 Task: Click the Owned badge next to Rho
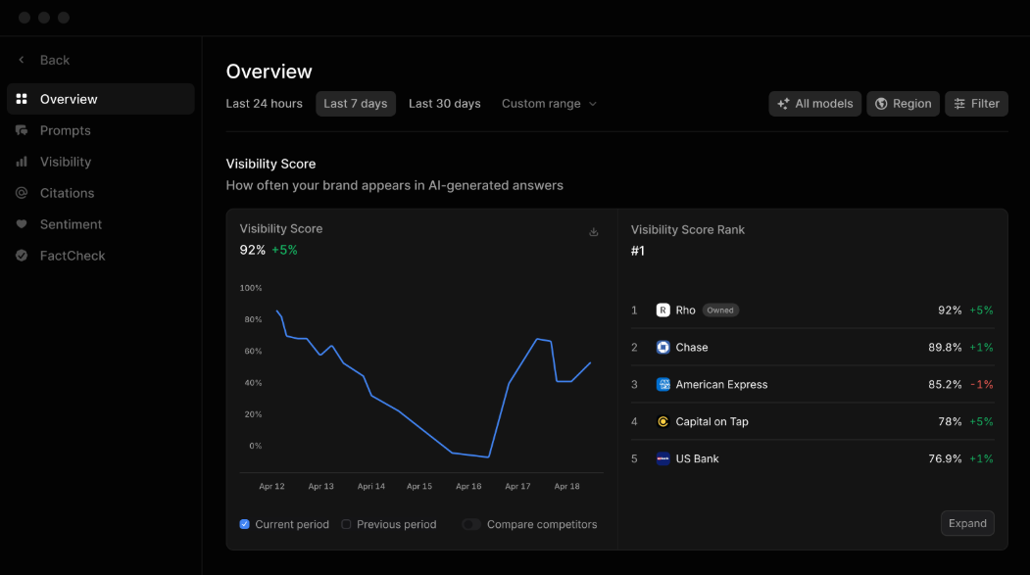[x=720, y=310]
